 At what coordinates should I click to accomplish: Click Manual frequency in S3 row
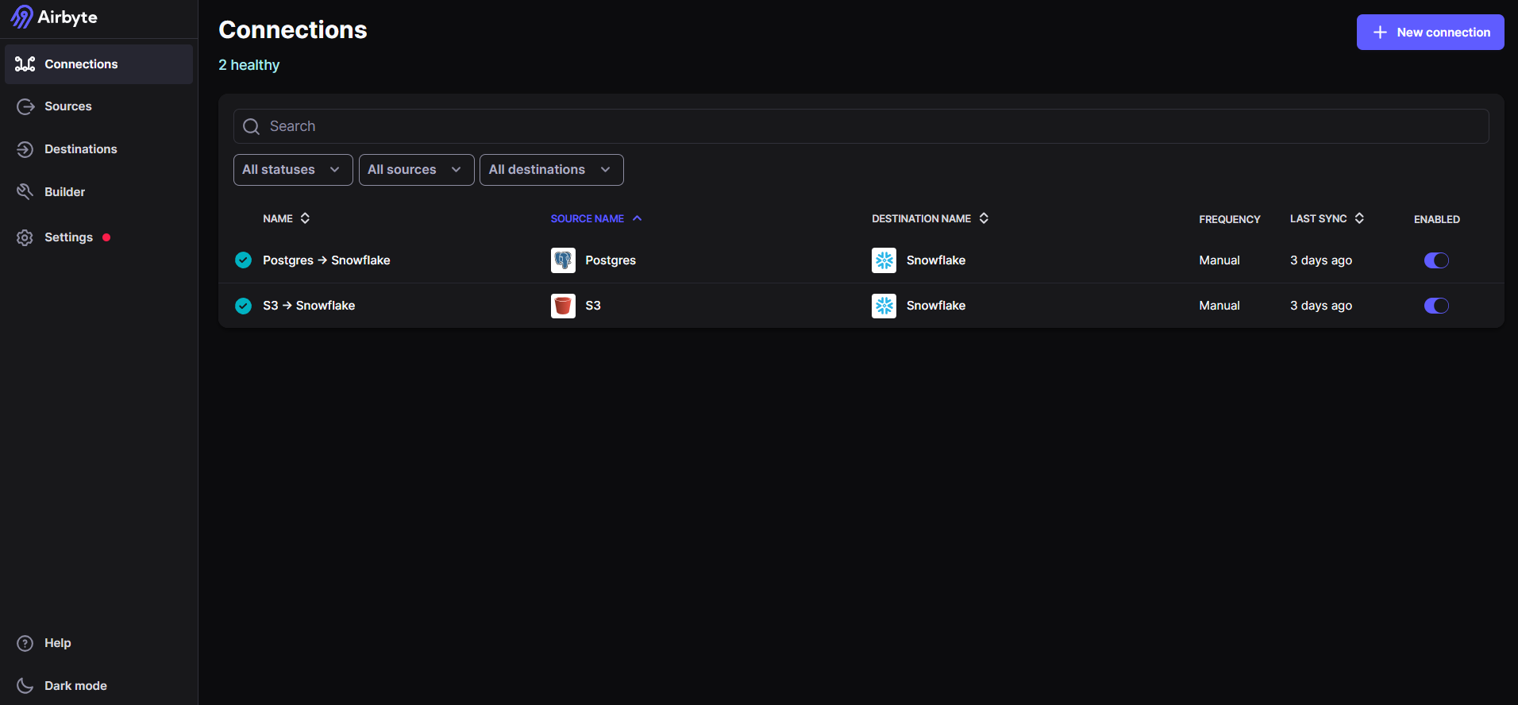click(1219, 306)
